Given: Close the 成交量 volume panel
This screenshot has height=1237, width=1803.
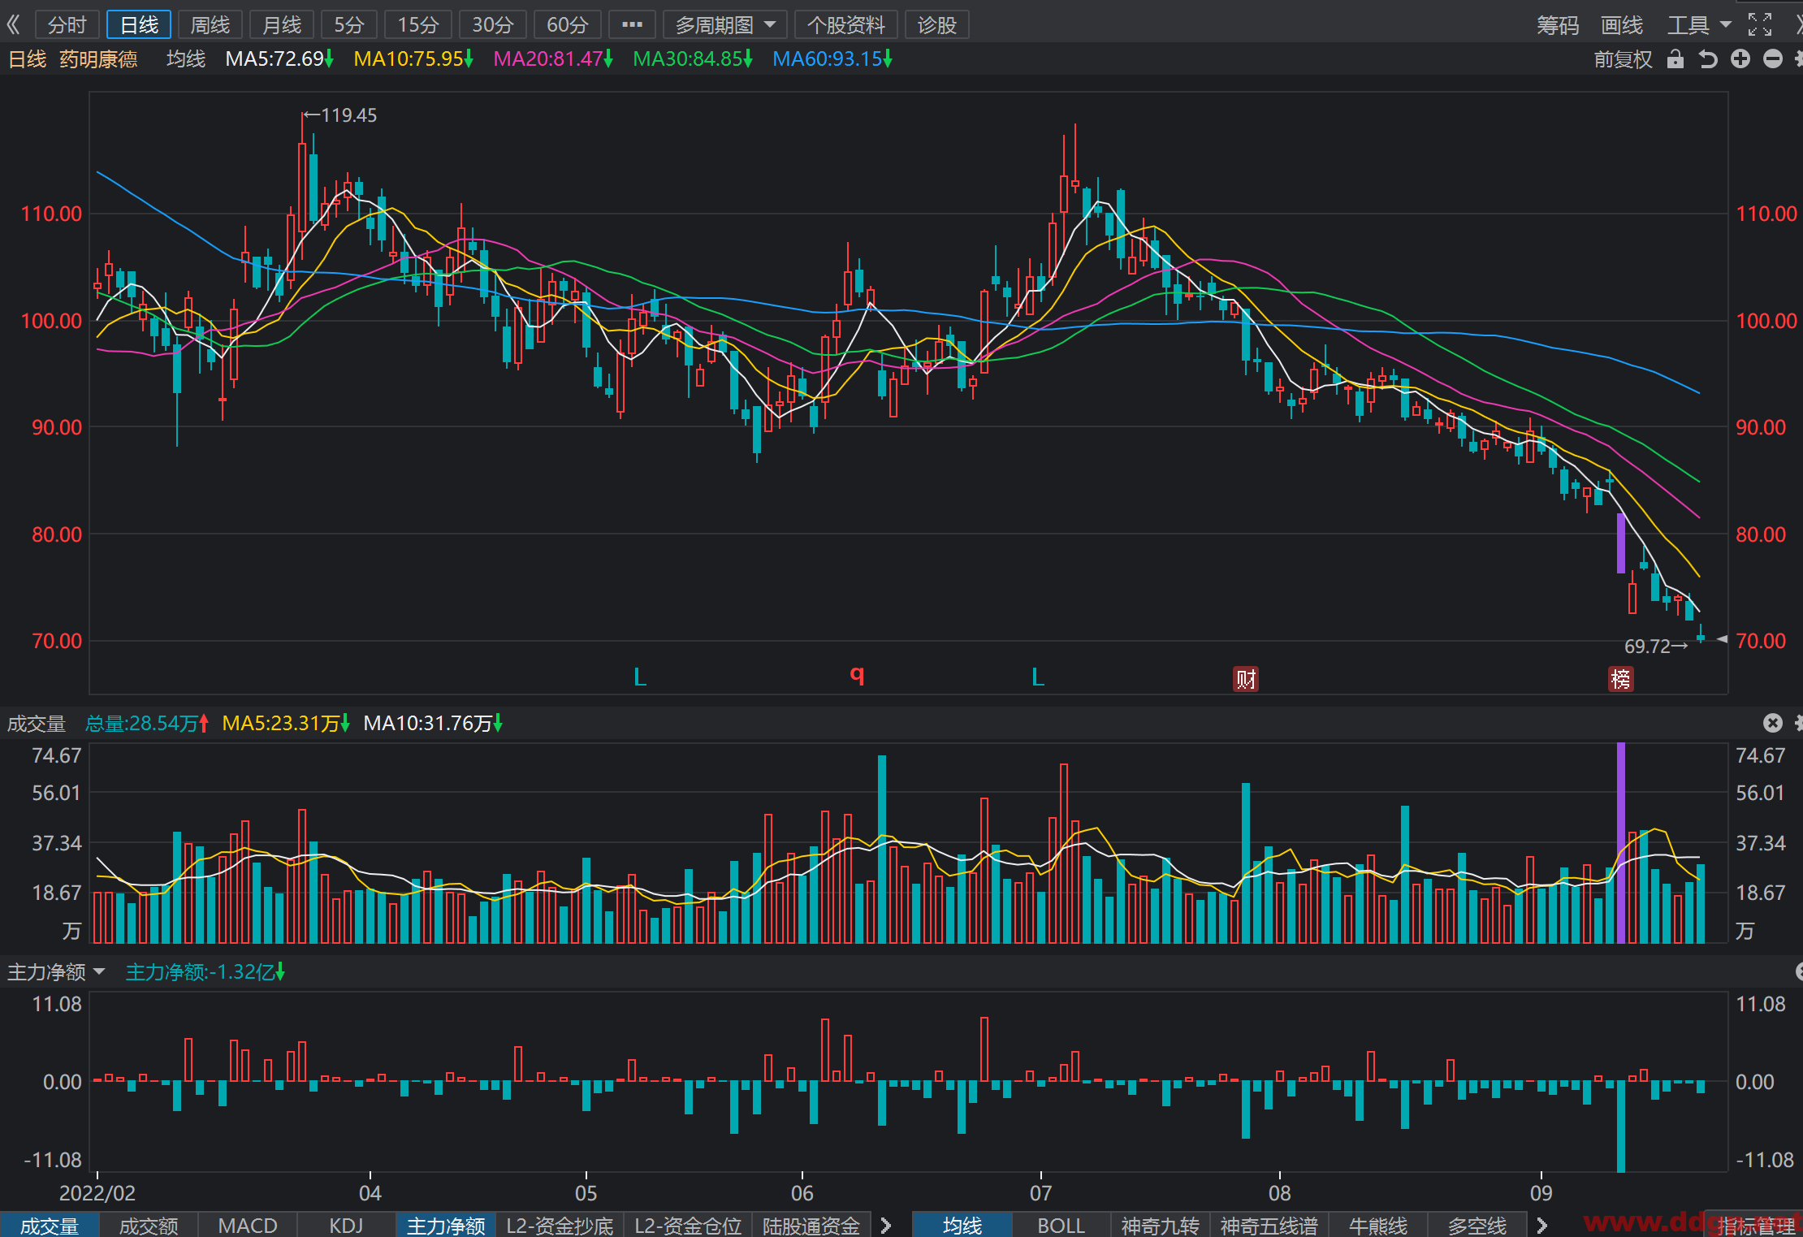Looking at the screenshot, I should 1773,723.
